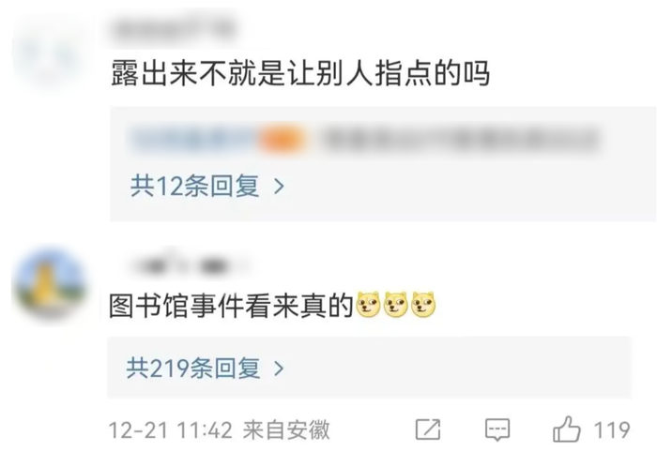Tap the middle doge emoji

point(395,304)
